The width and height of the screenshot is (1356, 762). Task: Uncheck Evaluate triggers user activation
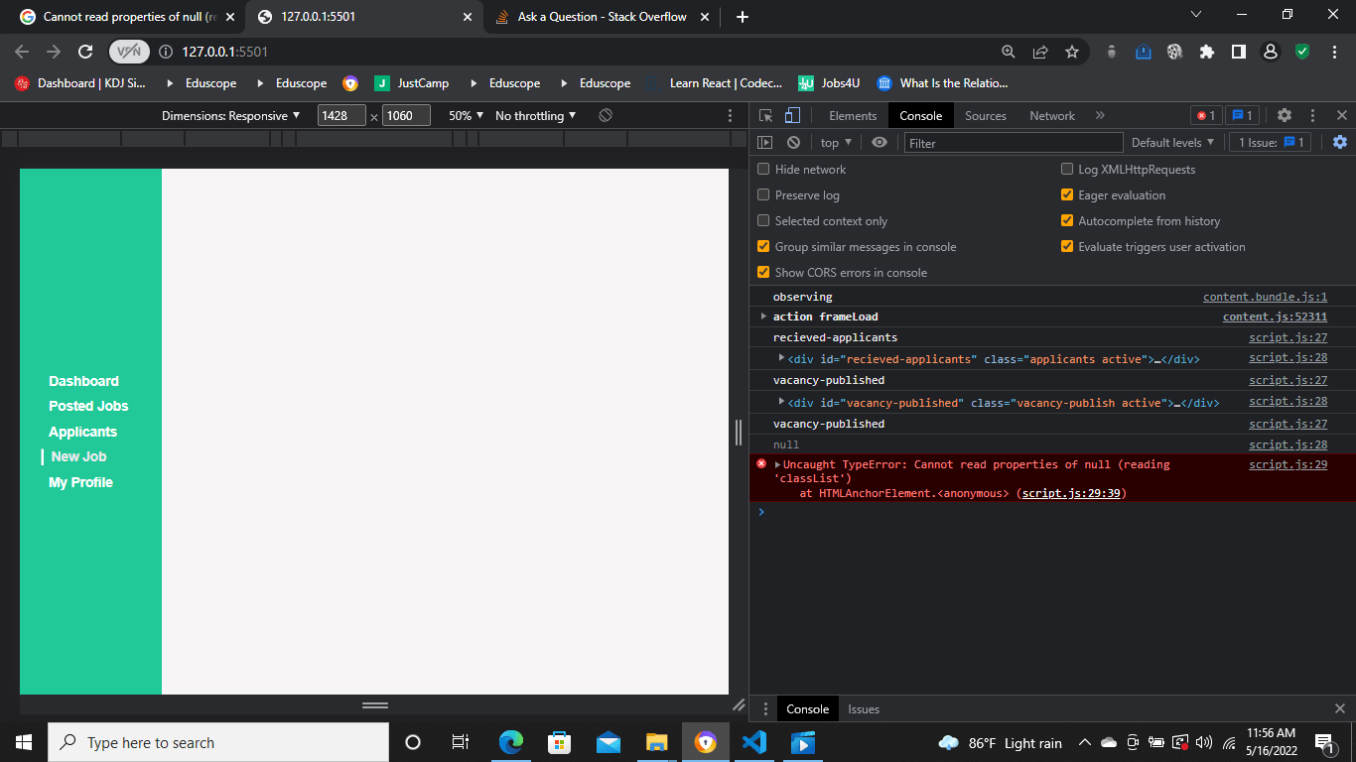[1067, 247]
